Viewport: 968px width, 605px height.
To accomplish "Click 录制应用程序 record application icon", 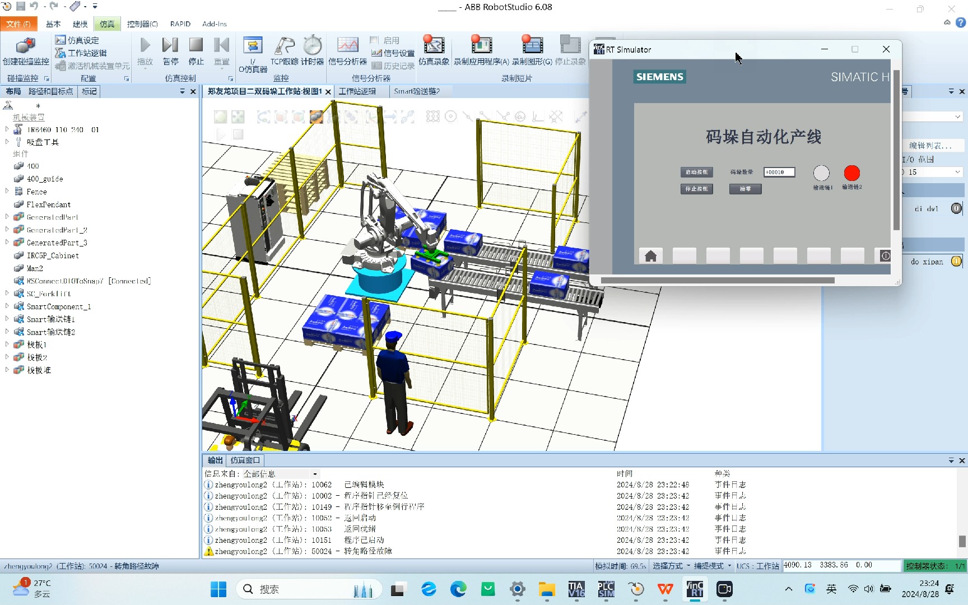I will [481, 51].
